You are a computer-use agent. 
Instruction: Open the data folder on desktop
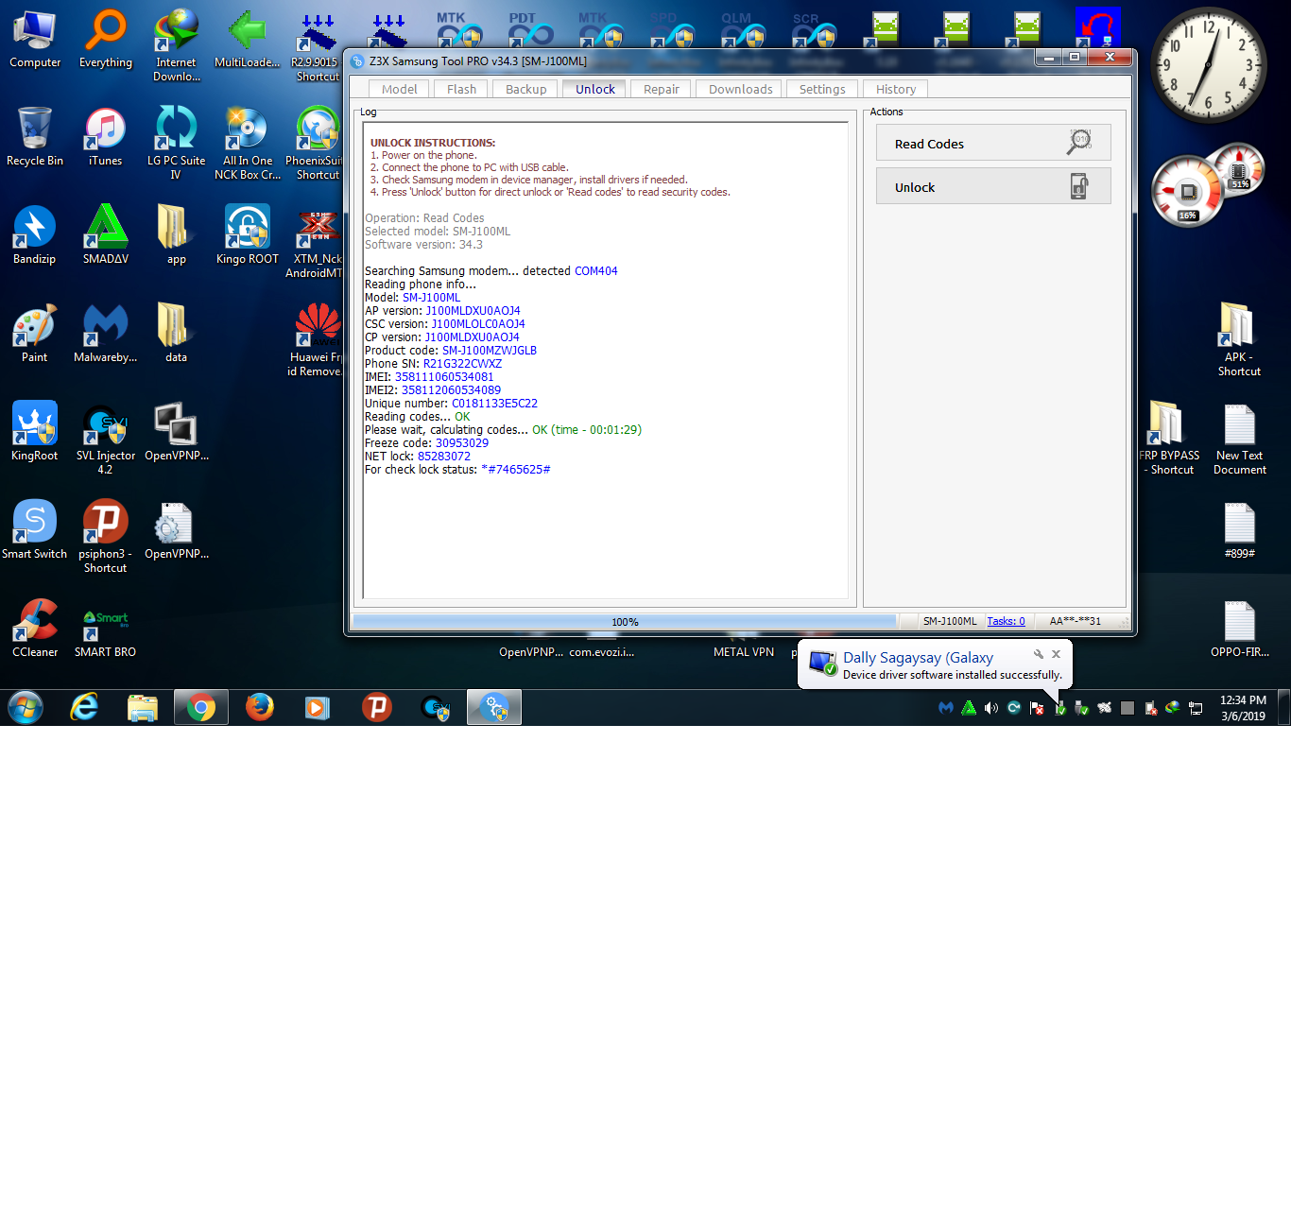click(x=177, y=335)
